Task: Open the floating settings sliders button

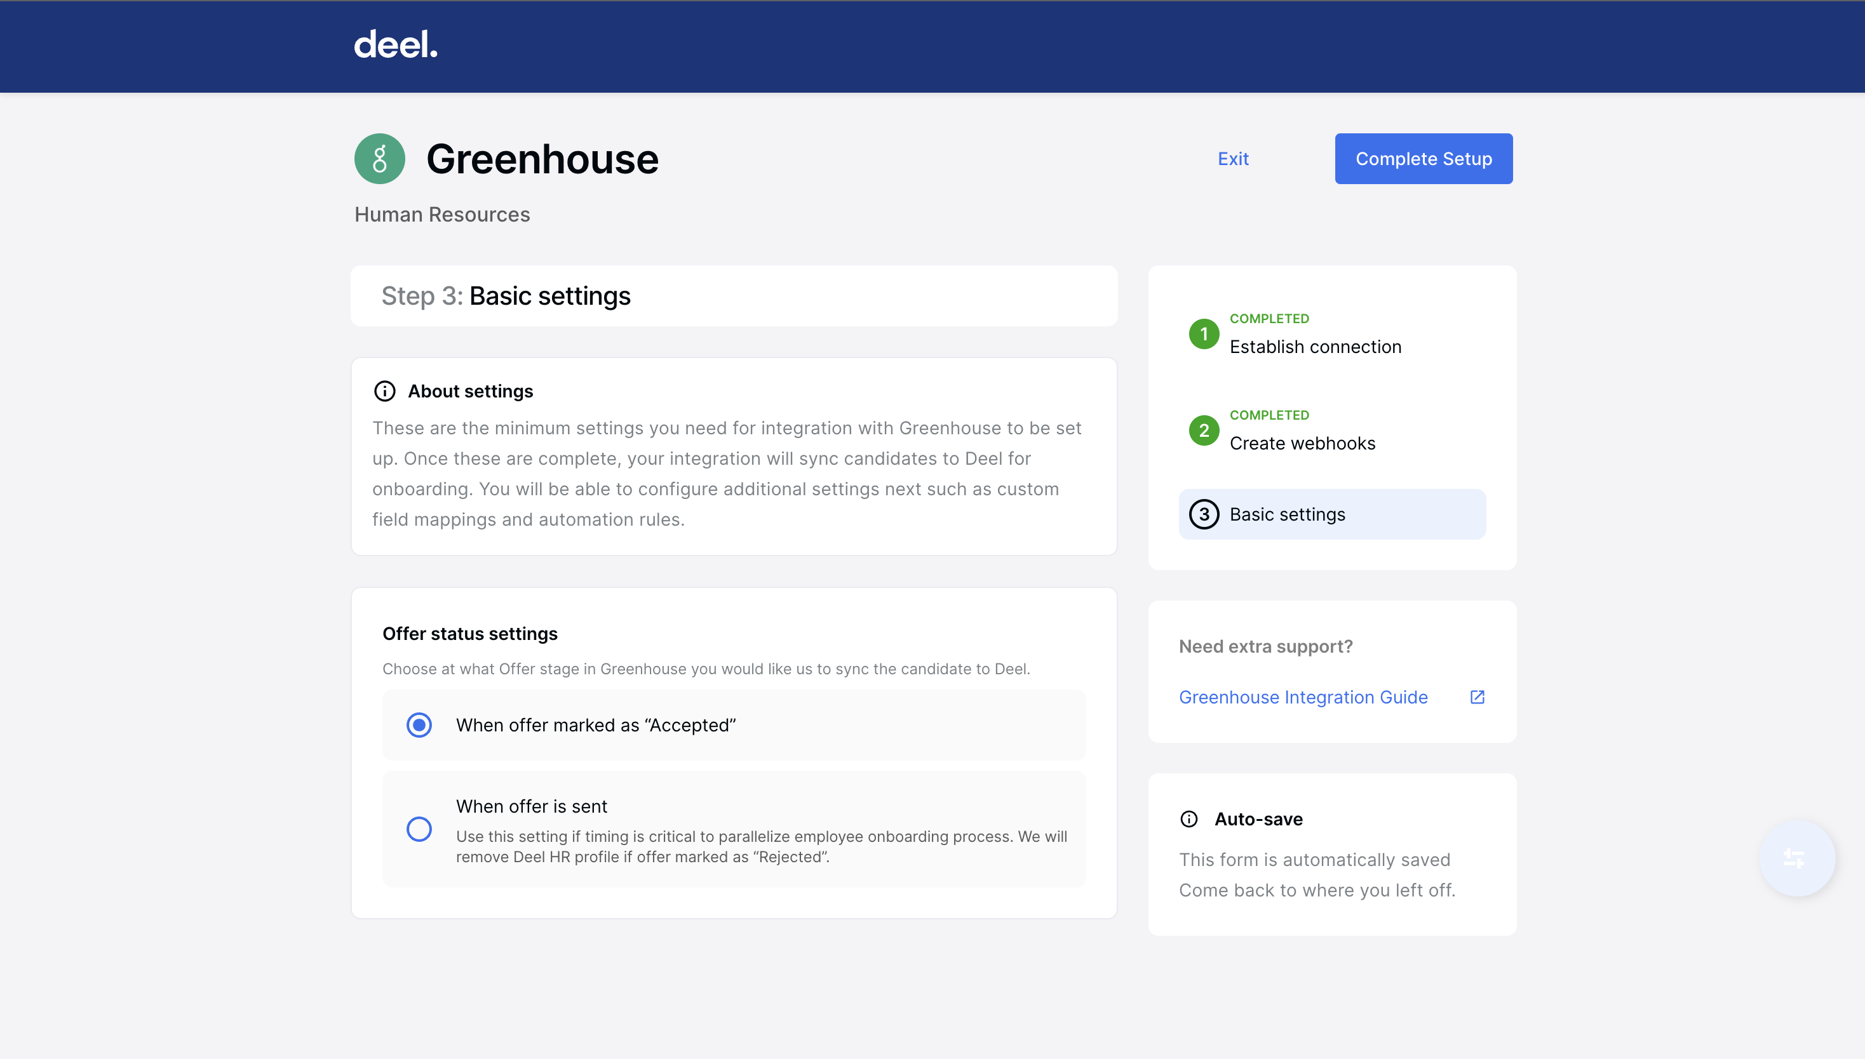Action: click(x=1797, y=858)
